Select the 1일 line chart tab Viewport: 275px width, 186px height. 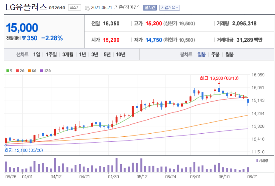pos(37,55)
